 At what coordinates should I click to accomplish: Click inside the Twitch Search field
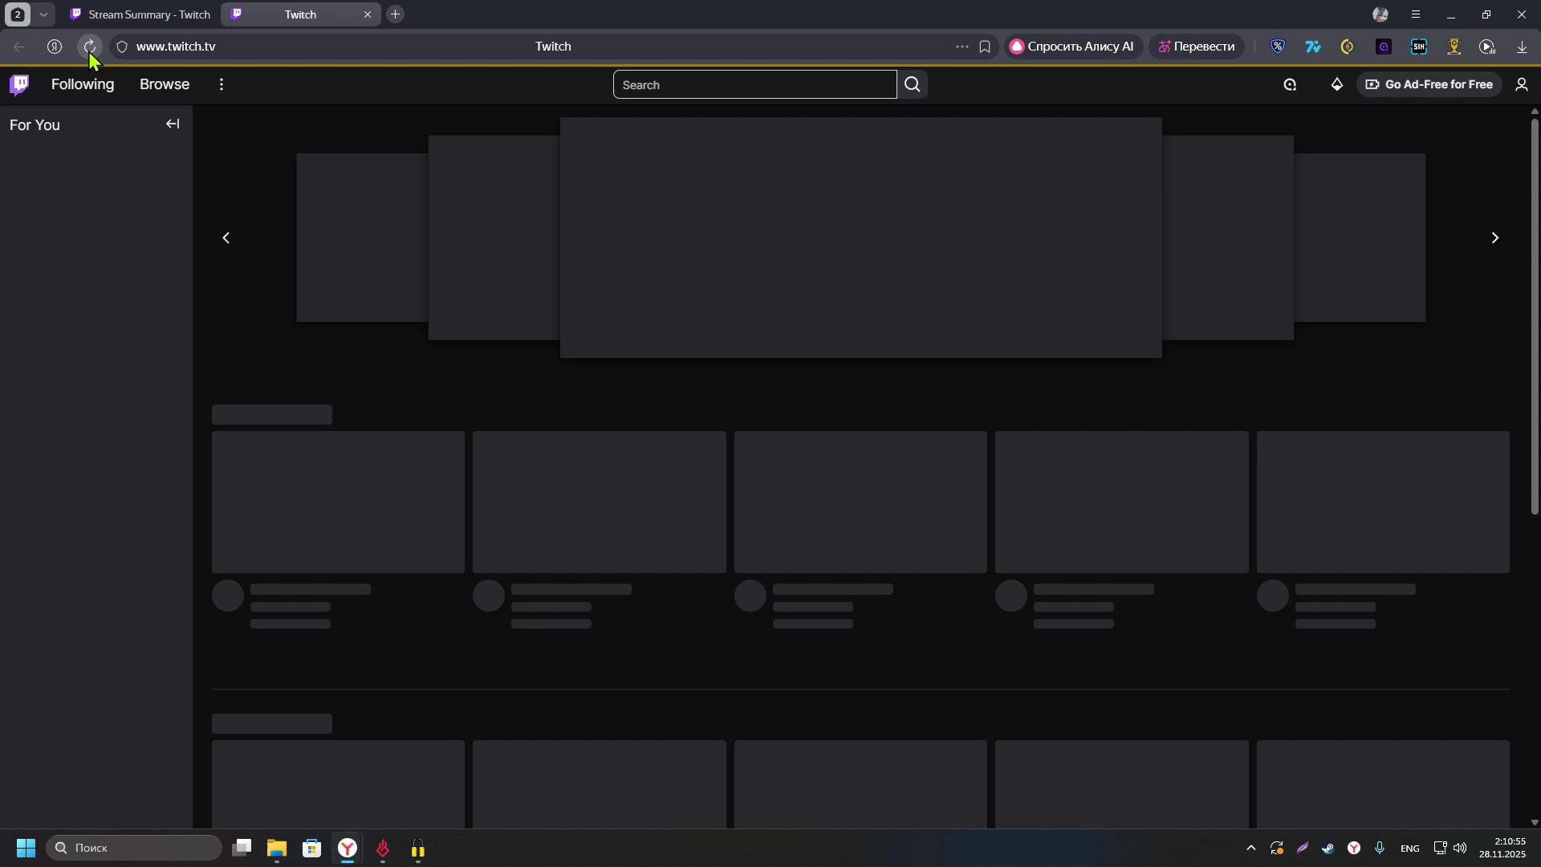[x=754, y=84]
